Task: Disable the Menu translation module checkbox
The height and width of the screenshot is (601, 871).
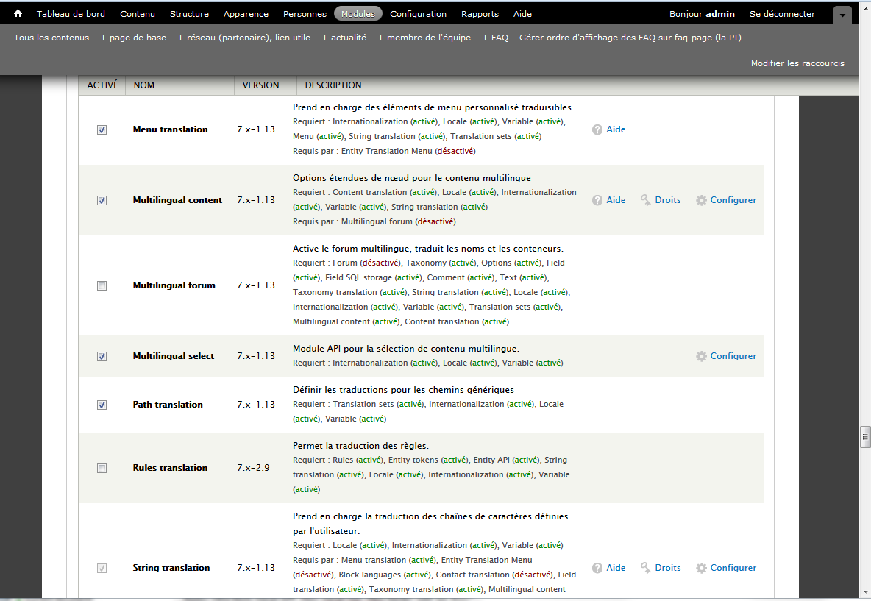Action: click(102, 129)
